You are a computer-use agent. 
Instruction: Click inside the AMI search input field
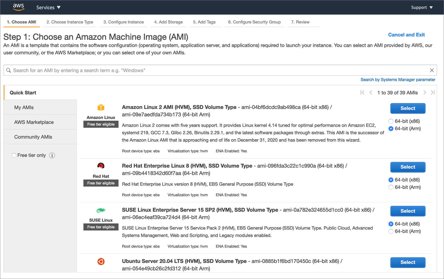tap(184, 70)
